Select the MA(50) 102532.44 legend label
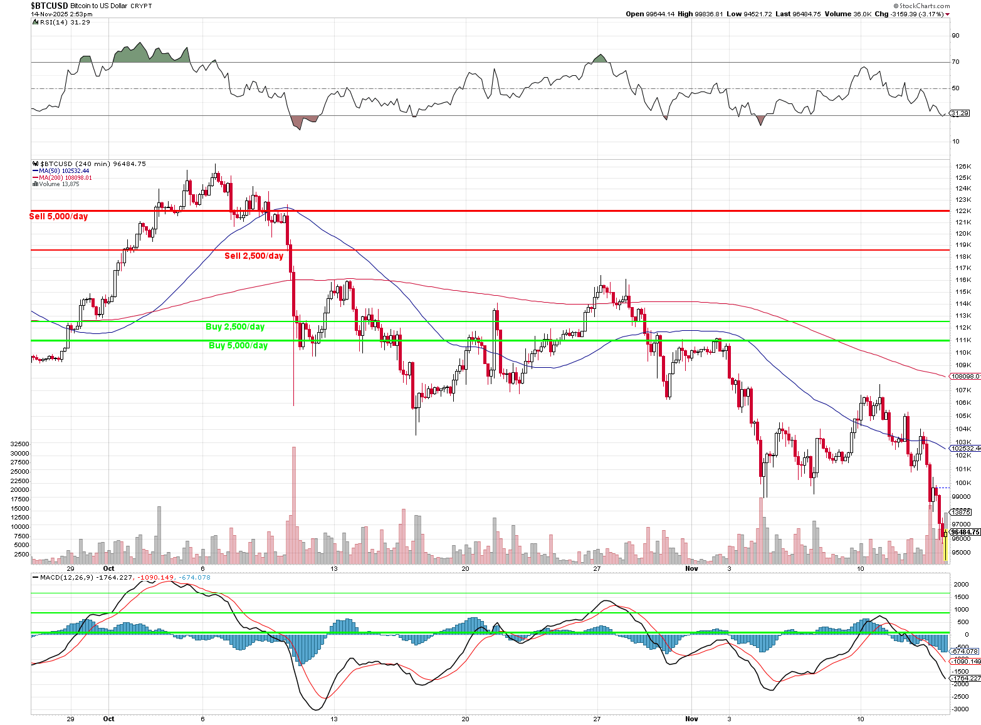 (x=64, y=171)
